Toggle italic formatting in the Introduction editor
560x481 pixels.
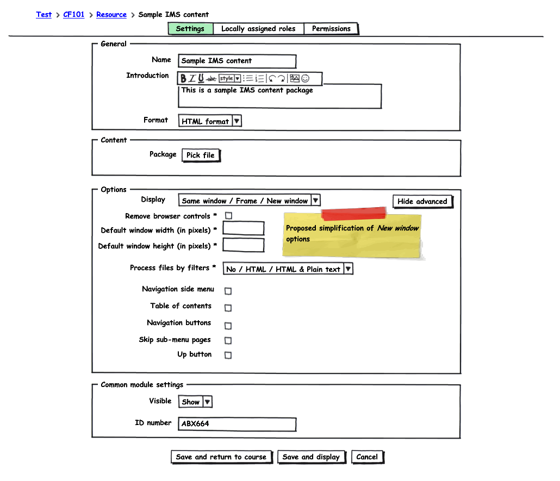click(192, 78)
